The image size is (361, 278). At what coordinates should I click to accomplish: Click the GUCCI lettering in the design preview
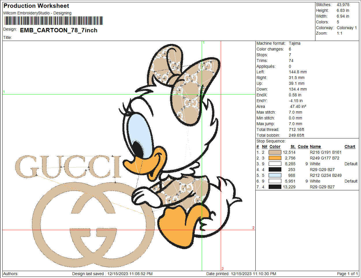[x=68, y=167]
